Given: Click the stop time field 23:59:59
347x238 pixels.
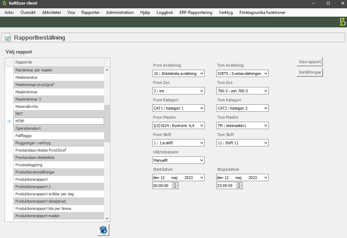Looking at the screenshot, I should pyautogui.click(x=226, y=186).
